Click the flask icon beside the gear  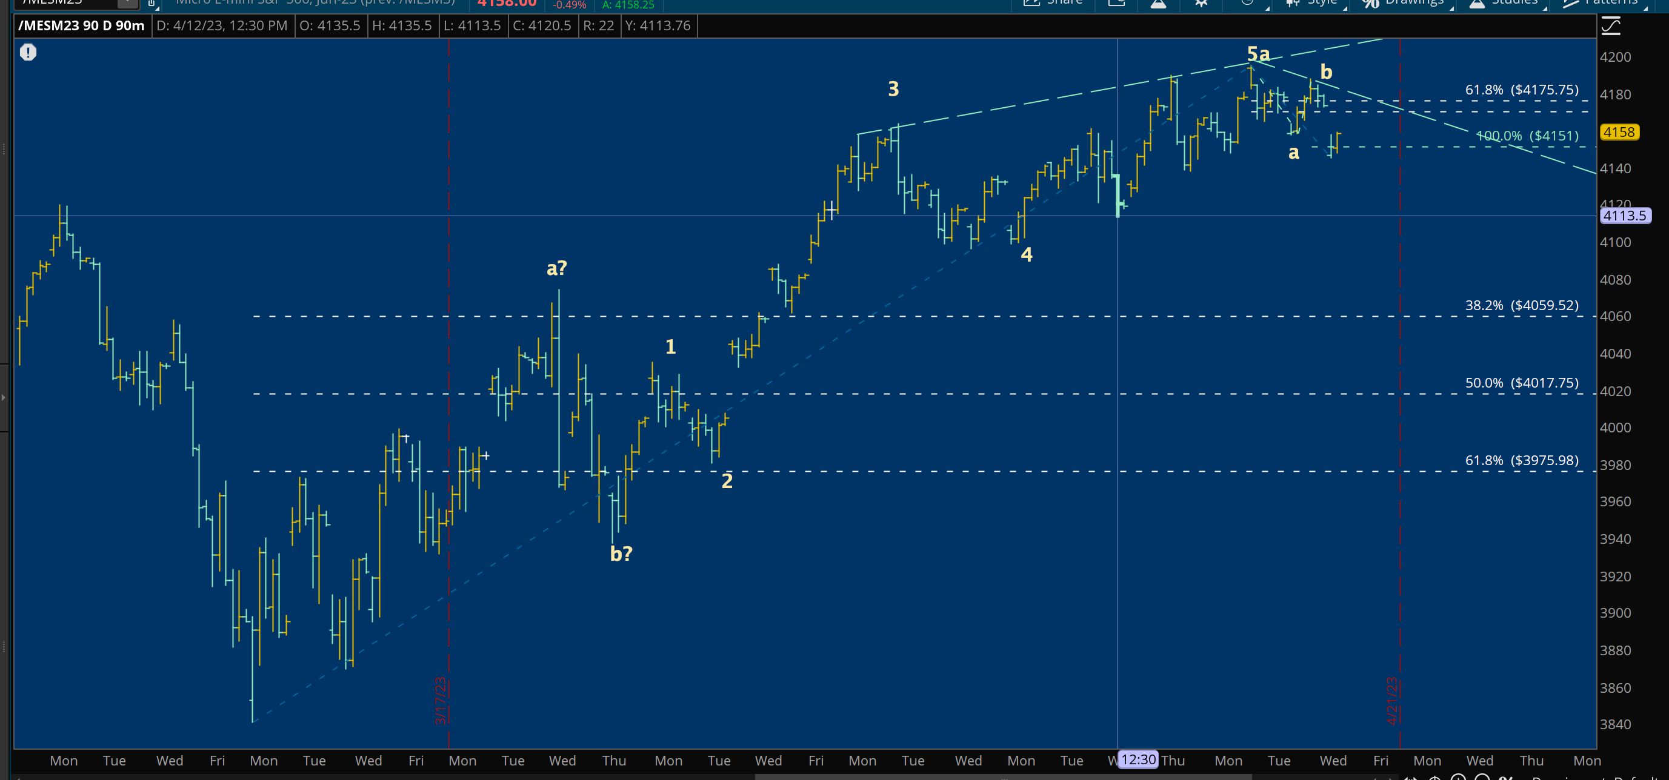tap(1159, 3)
